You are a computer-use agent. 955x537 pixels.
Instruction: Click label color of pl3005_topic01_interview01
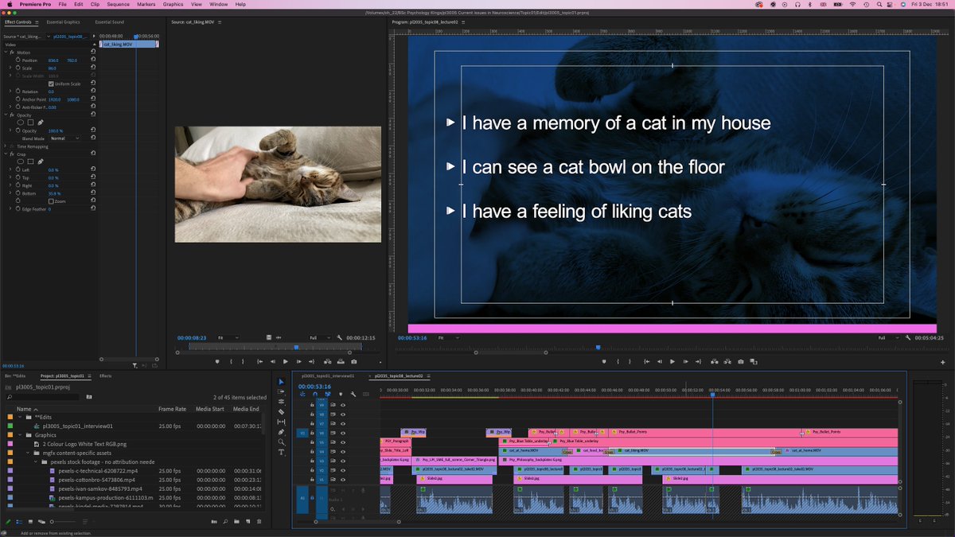[x=10, y=426]
